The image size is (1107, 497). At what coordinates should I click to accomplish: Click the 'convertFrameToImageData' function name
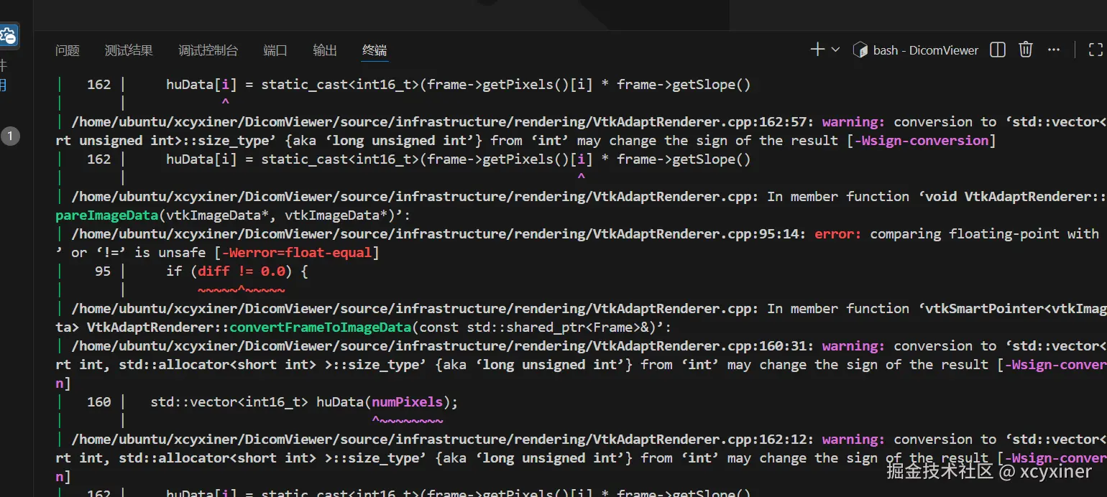pos(321,328)
